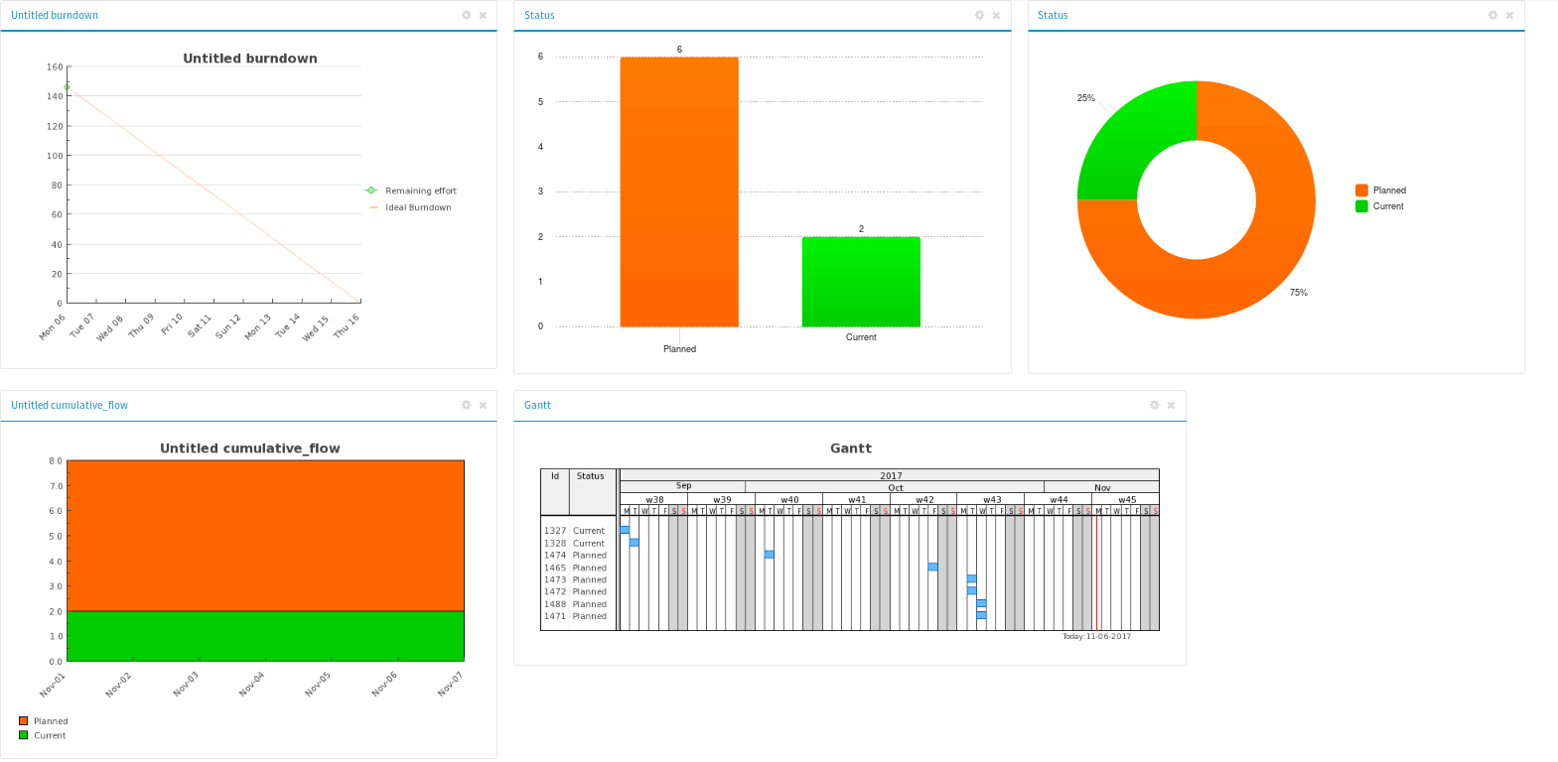Click the 25% label on donut chart
This screenshot has width=1558, height=762.
pyautogui.click(x=1086, y=98)
